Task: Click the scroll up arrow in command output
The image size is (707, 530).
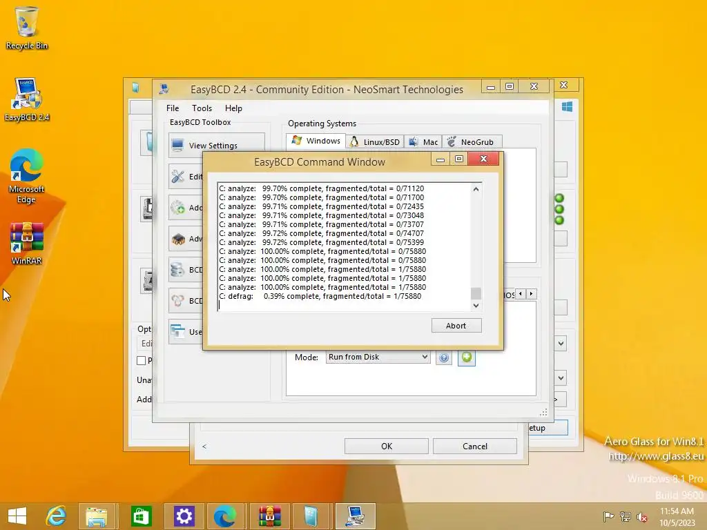Action: [x=476, y=189]
